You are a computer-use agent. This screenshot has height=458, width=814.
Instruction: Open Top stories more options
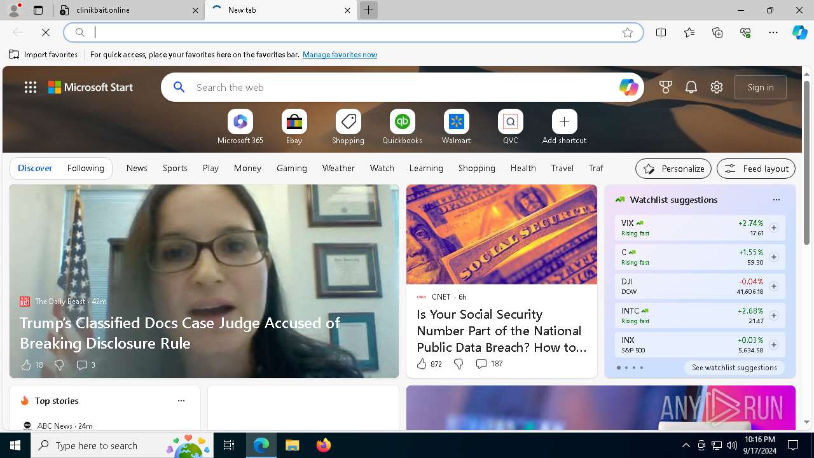tap(181, 401)
